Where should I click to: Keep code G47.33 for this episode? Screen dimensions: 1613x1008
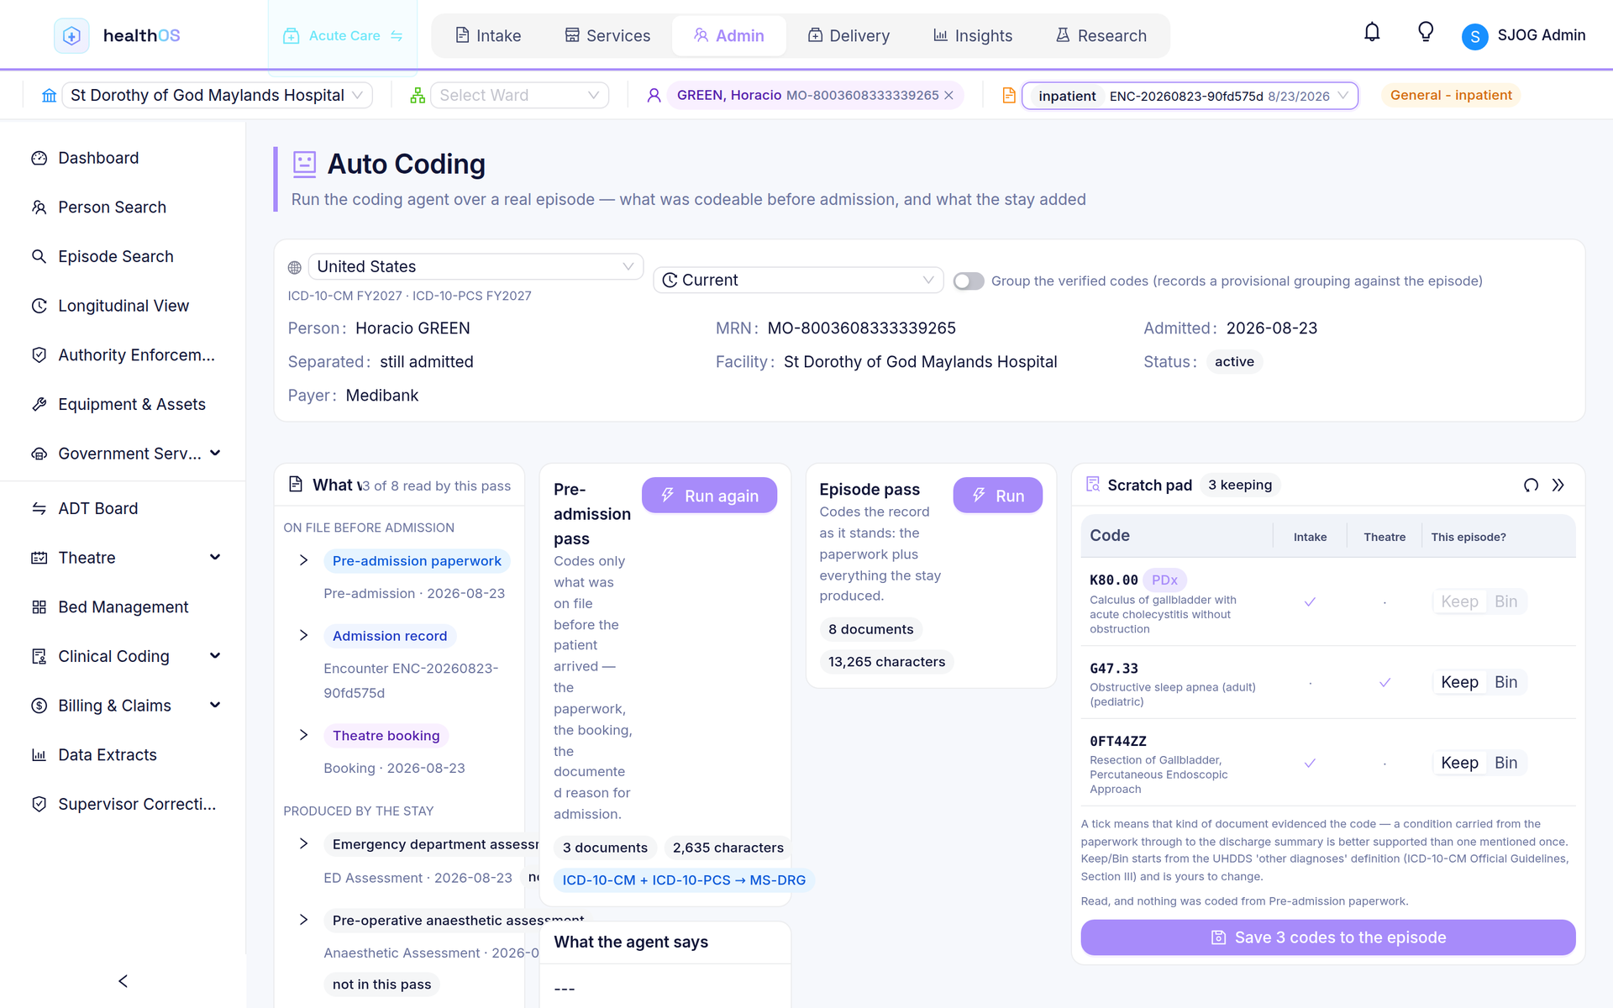1459,682
